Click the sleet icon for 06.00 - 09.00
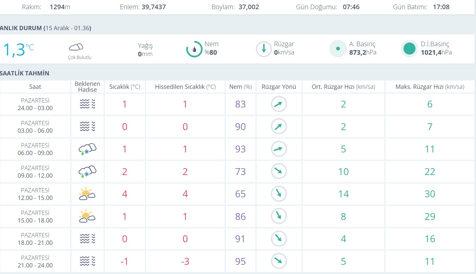This screenshot has height=274, width=476. [x=87, y=149]
